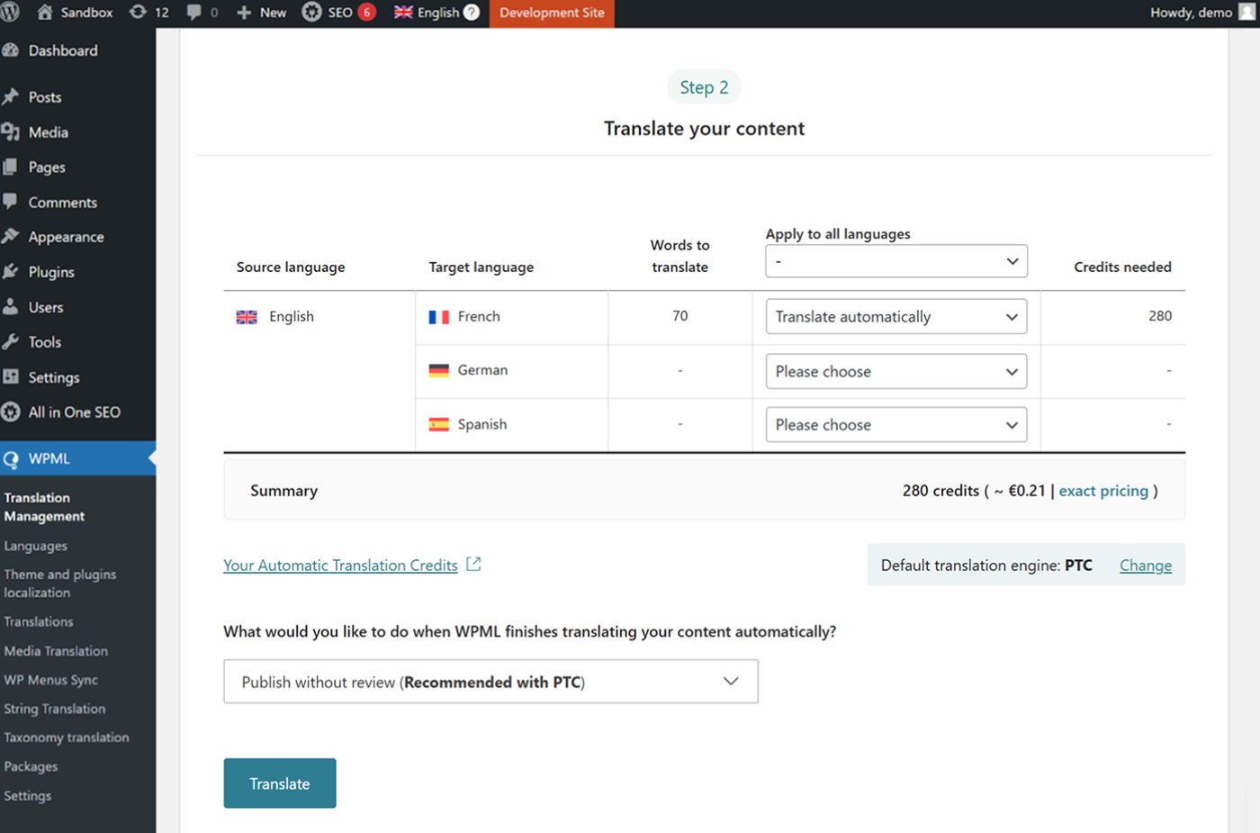Click the Posts pin icon
Image resolution: width=1260 pixels, height=833 pixels.
click(x=11, y=96)
